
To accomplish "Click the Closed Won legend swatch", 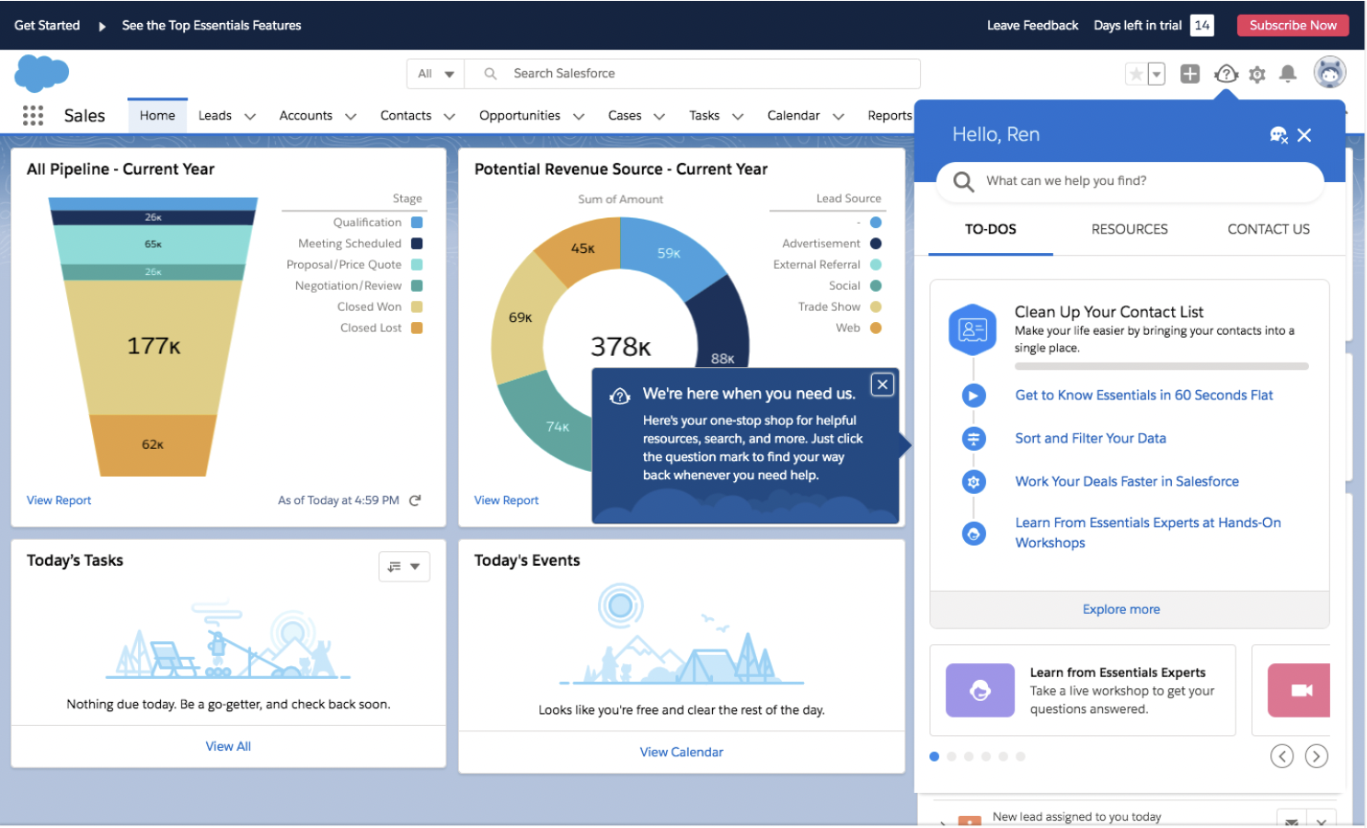I will [x=417, y=307].
